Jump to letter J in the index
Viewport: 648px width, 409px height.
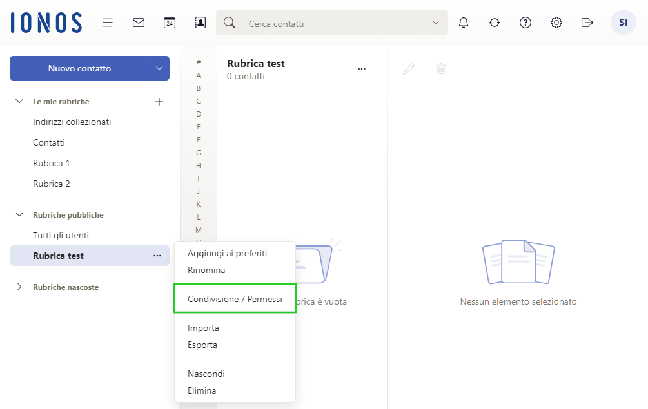click(x=199, y=191)
